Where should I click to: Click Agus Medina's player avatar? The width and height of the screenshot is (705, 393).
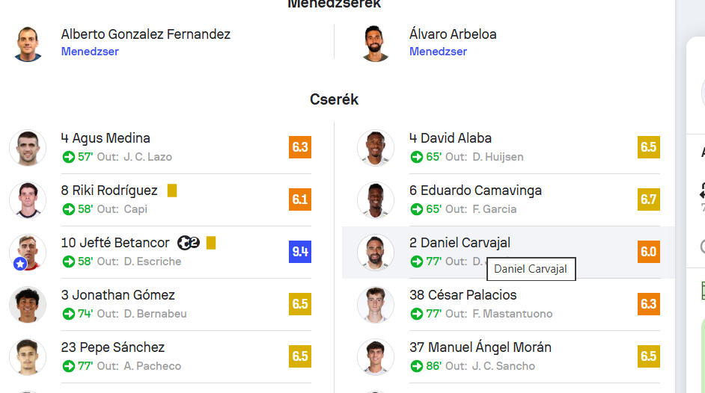(x=28, y=147)
